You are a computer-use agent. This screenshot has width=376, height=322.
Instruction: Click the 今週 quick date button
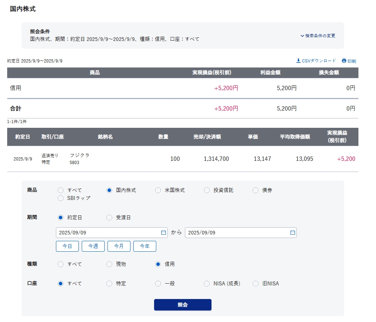pyautogui.click(x=93, y=246)
